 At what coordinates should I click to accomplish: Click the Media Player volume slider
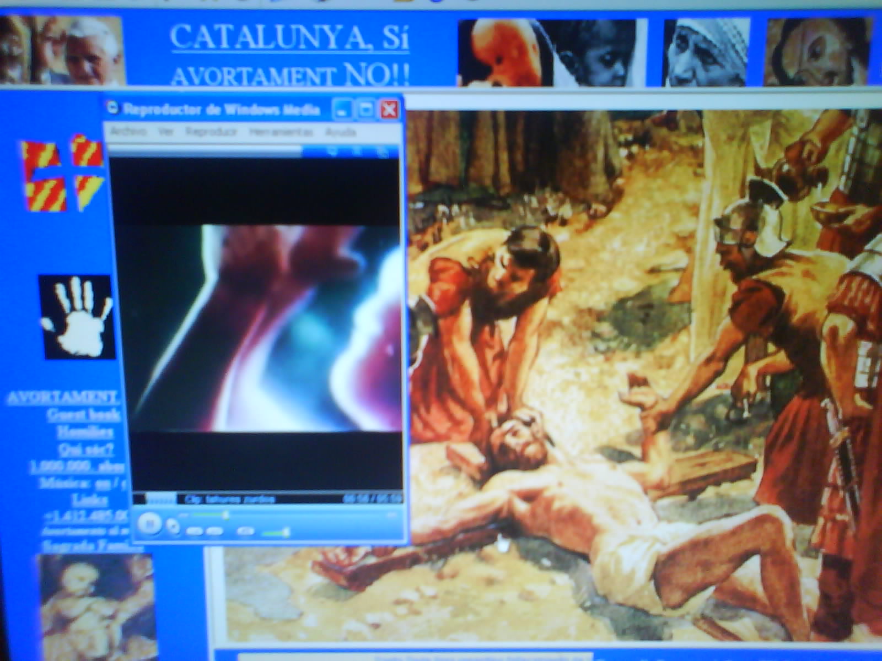(x=276, y=533)
